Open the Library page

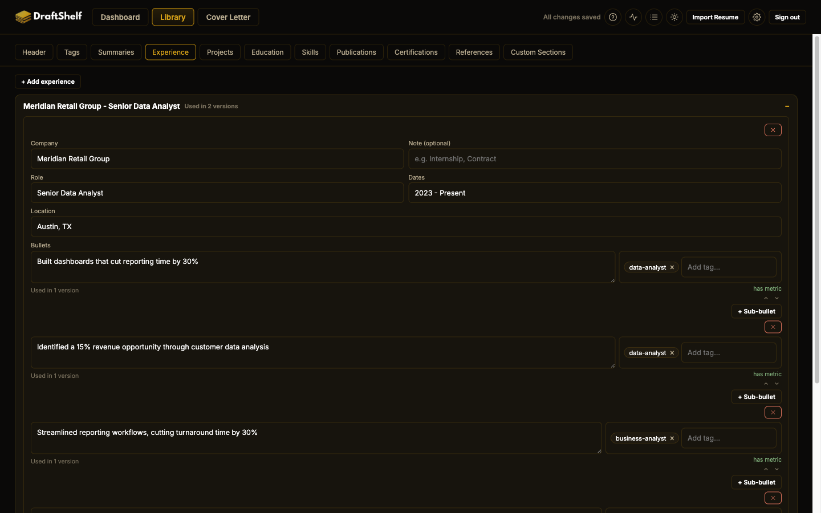pyautogui.click(x=173, y=17)
